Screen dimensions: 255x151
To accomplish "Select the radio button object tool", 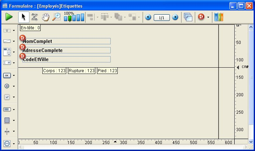I will [x=7, y=86].
